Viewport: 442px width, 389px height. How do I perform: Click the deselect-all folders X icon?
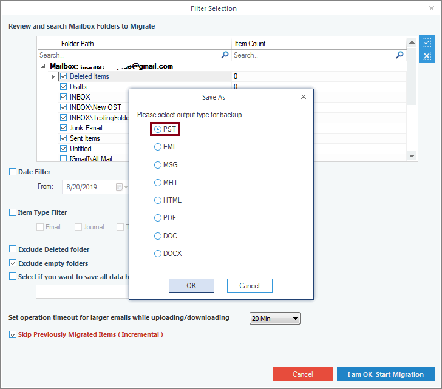click(x=427, y=56)
